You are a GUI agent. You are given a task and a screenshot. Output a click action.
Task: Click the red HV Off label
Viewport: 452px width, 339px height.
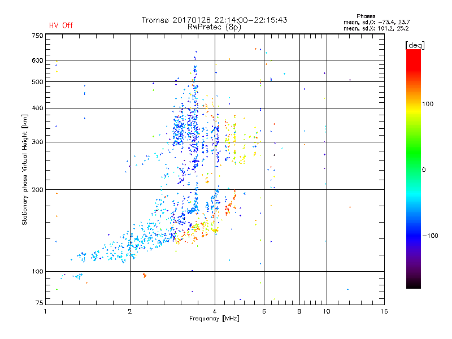(x=61, y=25)
